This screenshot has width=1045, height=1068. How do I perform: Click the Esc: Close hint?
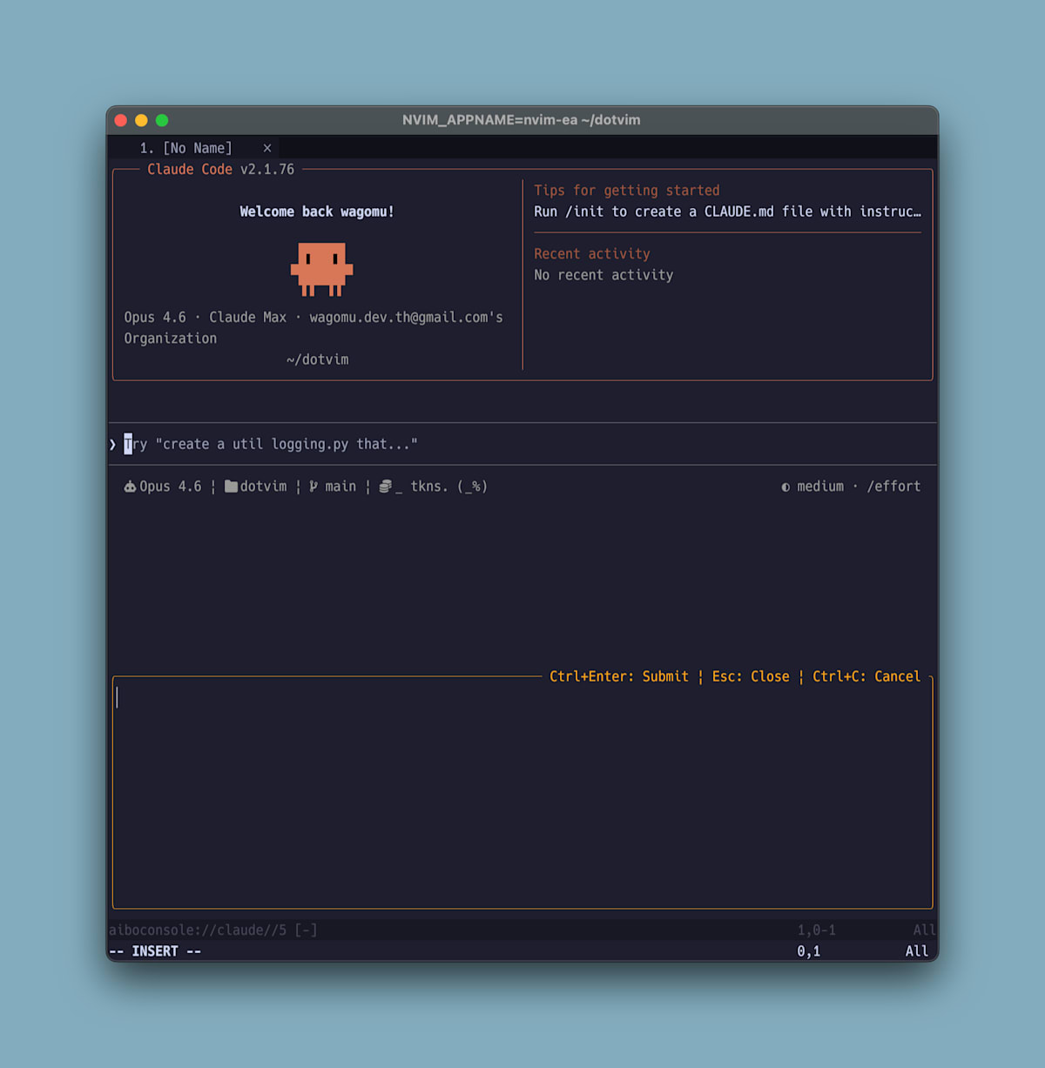point(751,676)
